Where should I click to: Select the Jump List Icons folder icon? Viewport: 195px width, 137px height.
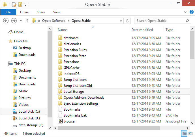(x=60, y=80)
